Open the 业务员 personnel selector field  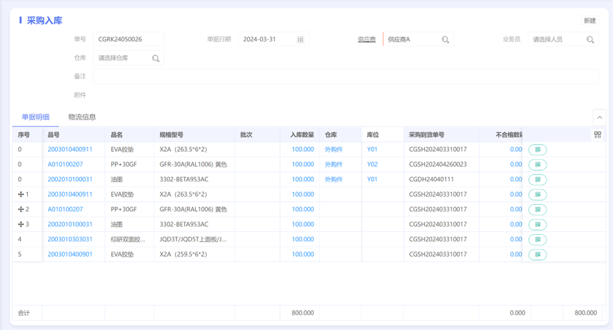click(563, 40)
